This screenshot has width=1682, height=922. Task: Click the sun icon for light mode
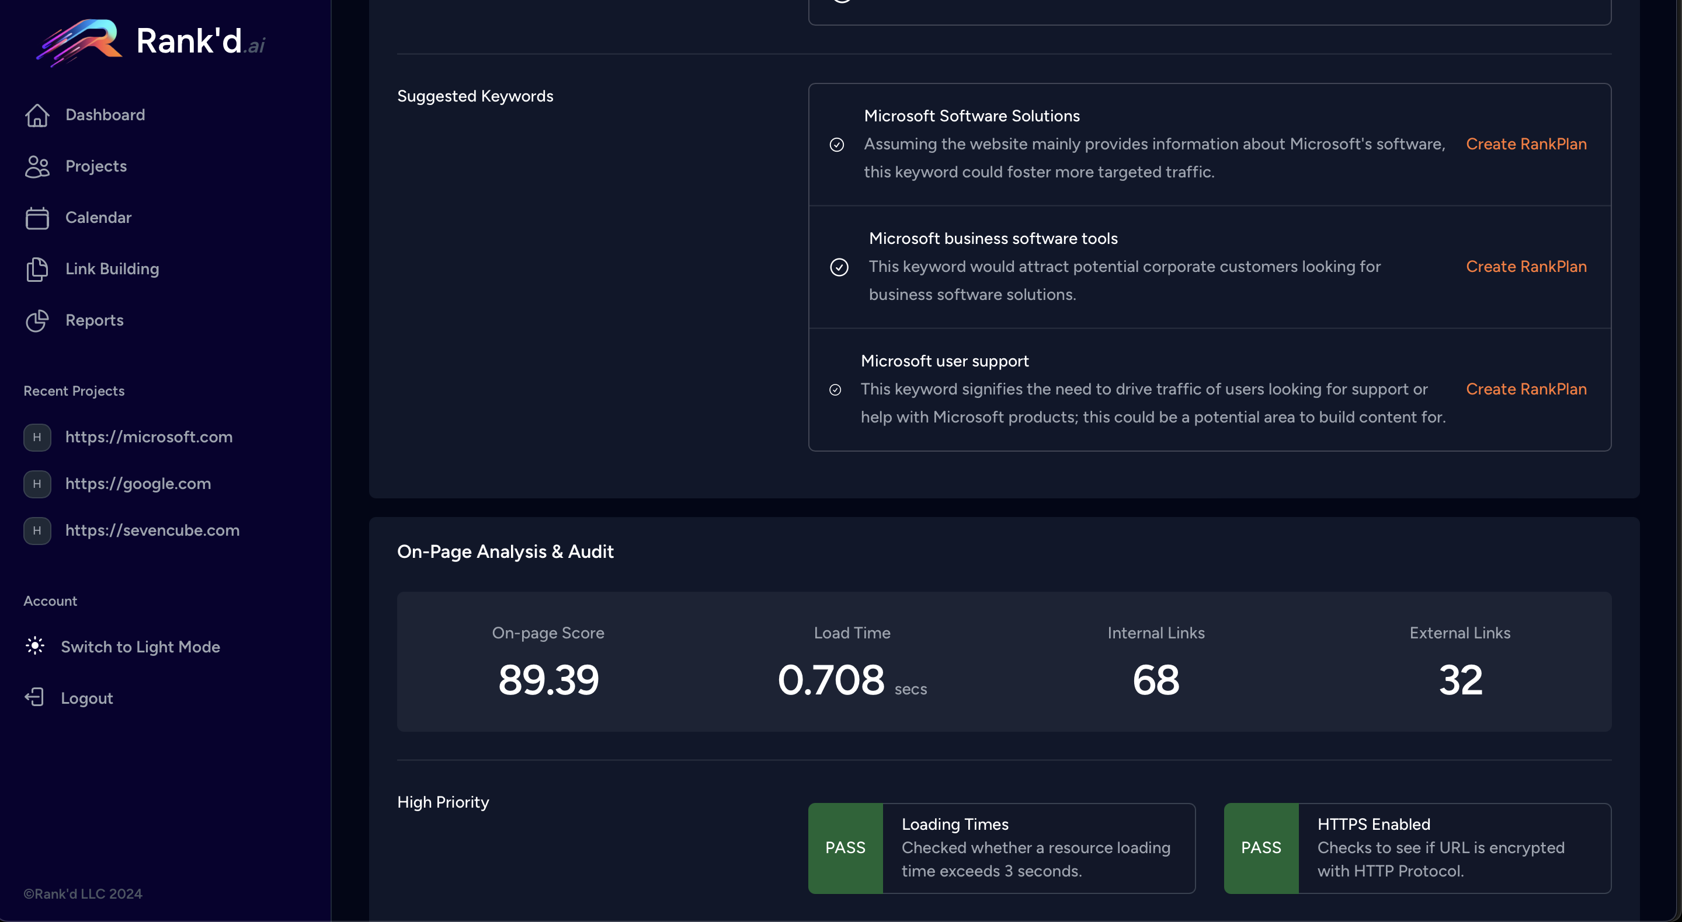35,646
